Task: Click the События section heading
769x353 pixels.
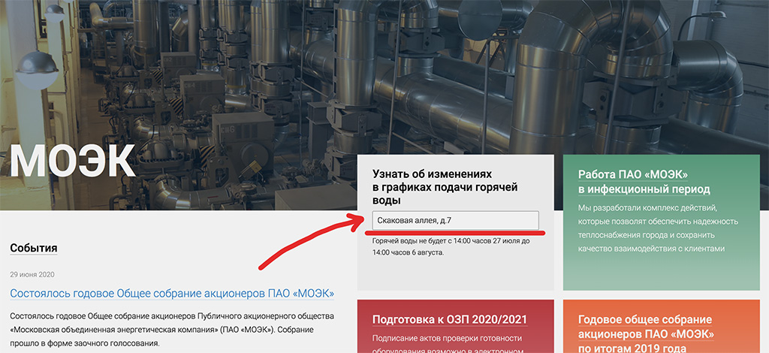Action: [33, 248]
